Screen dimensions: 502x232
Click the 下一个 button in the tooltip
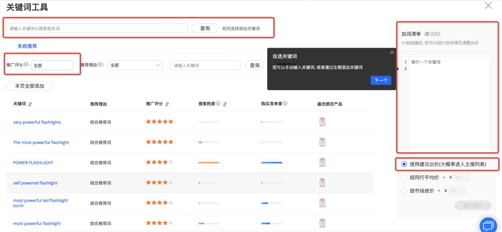coord(380,80)
